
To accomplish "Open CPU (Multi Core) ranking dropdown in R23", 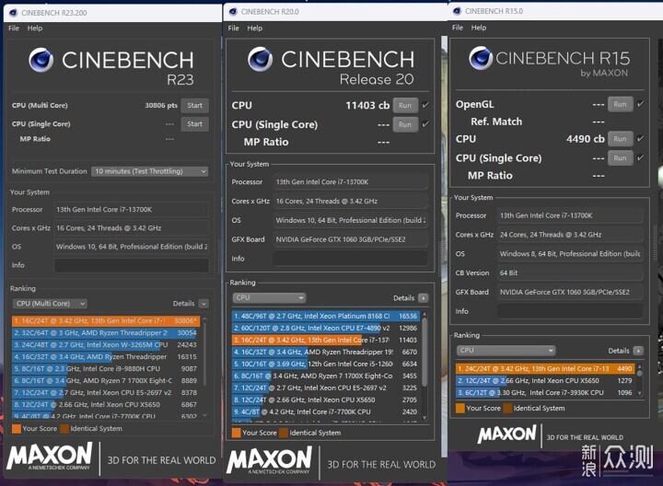I will (x=49, y=303).
